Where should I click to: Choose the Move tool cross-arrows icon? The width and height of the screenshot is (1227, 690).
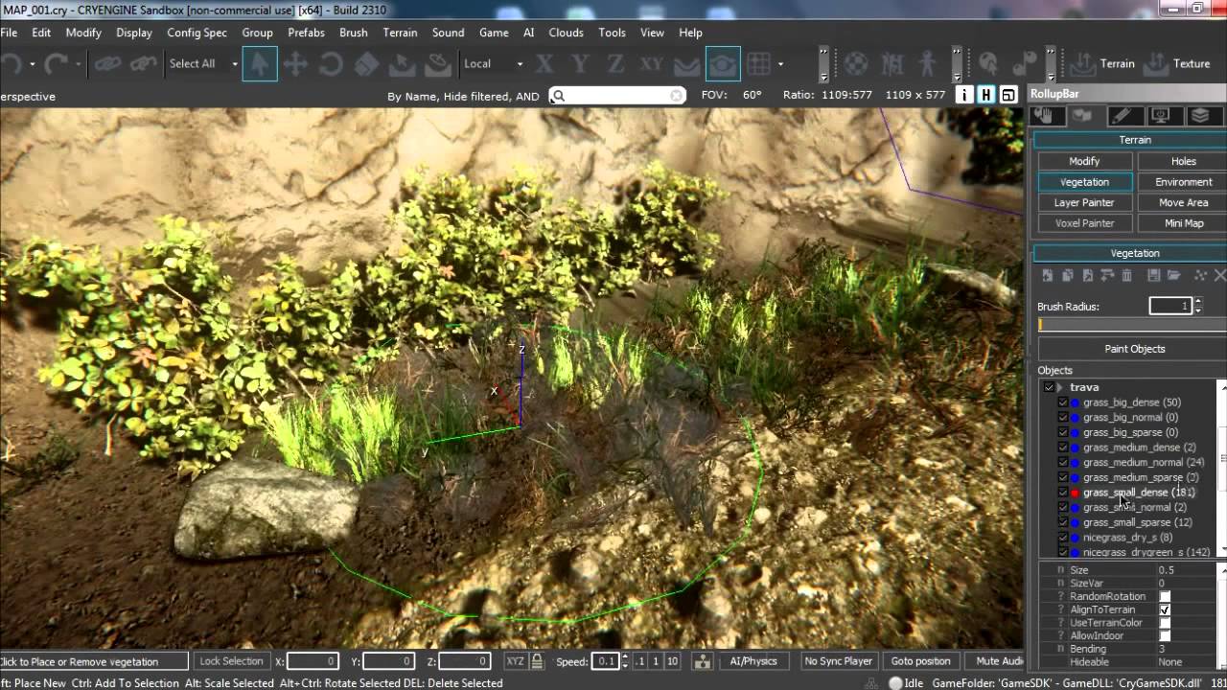point(295,64)
